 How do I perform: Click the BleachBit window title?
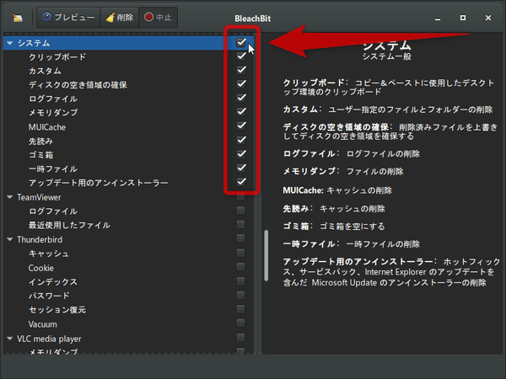coord(253,19)
